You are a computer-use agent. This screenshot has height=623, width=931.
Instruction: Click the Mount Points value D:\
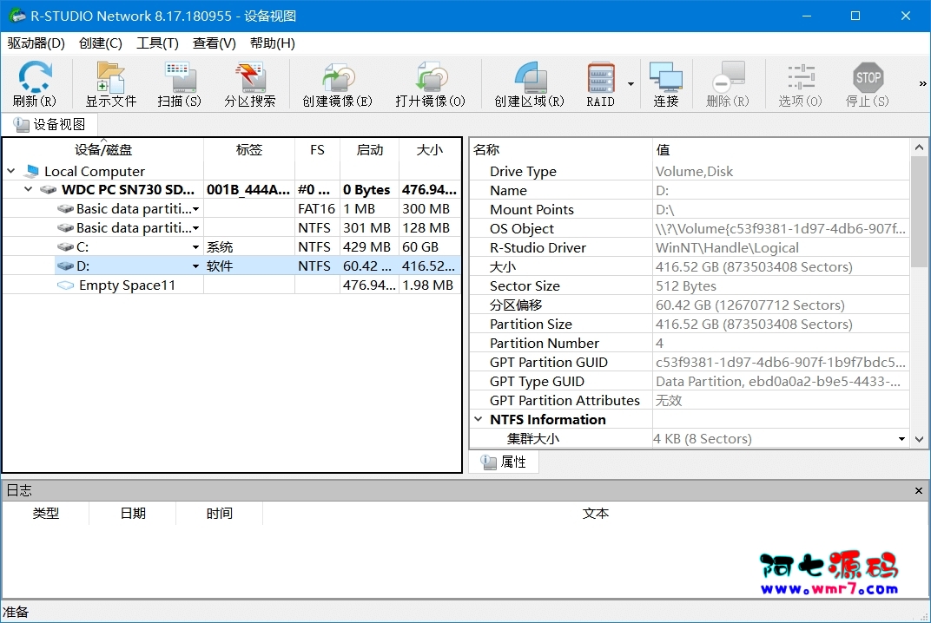(665, 209)
